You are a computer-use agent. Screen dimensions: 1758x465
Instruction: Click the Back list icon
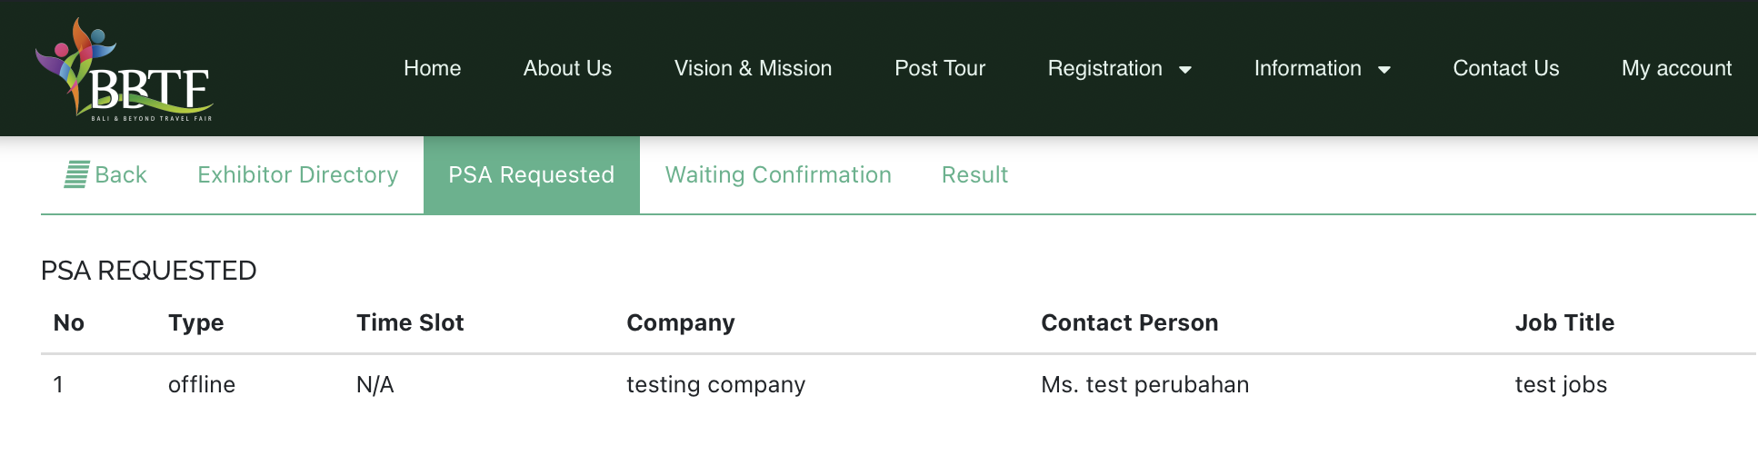pyautogui.click(x=76, y=174)
